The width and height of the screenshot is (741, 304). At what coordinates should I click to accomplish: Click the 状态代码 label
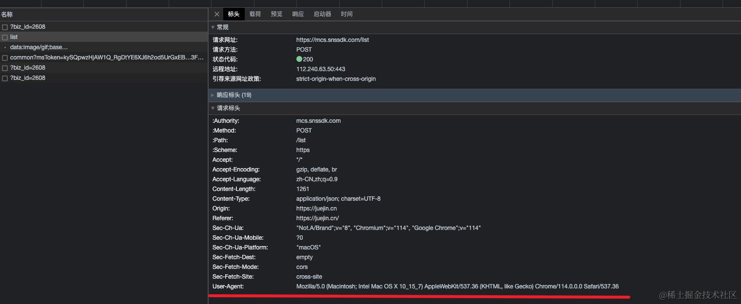225,59
